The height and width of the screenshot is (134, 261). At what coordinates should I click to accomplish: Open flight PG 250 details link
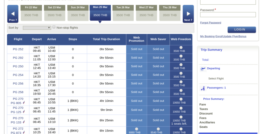point(18,66)
